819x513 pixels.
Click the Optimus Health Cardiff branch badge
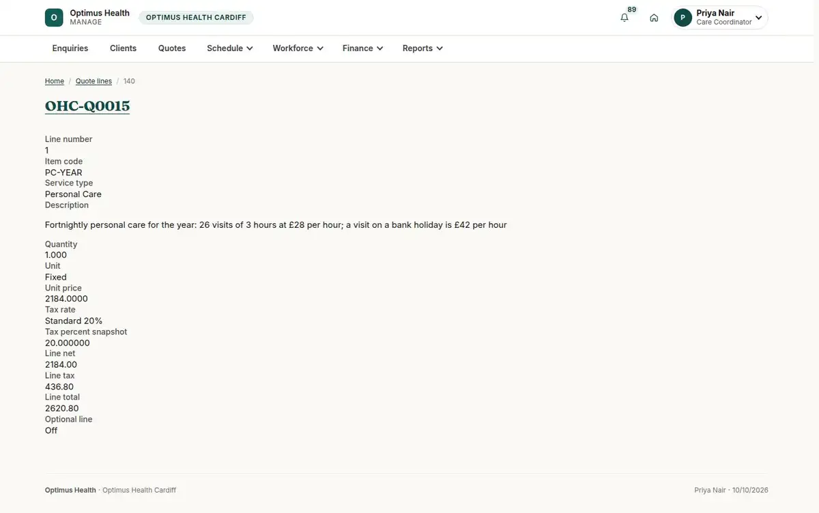pos(196,18)
